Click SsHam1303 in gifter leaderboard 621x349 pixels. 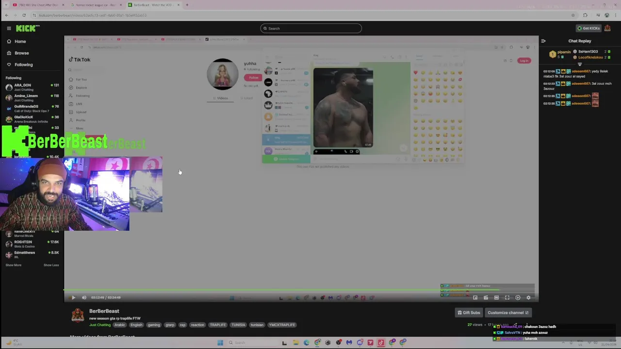point(588,51)
